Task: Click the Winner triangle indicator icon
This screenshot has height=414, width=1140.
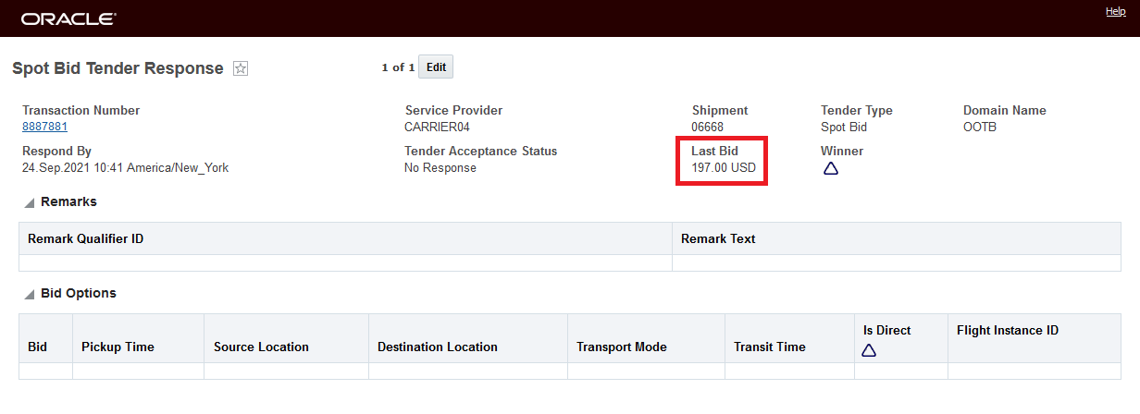Action: coord(830,168)
